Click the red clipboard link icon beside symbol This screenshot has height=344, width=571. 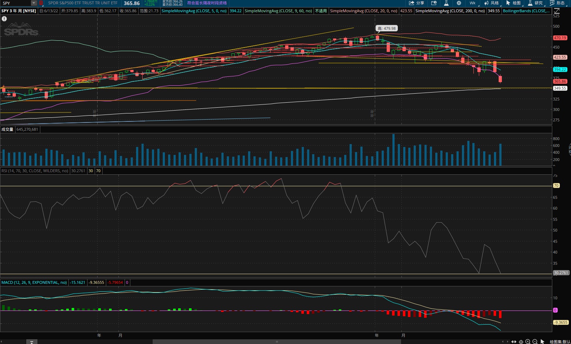click(x=41, y=3)
